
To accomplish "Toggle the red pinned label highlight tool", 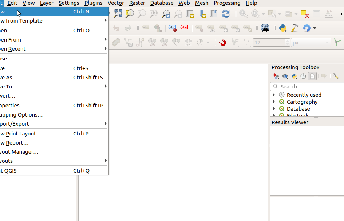I will tap(184, 28).
